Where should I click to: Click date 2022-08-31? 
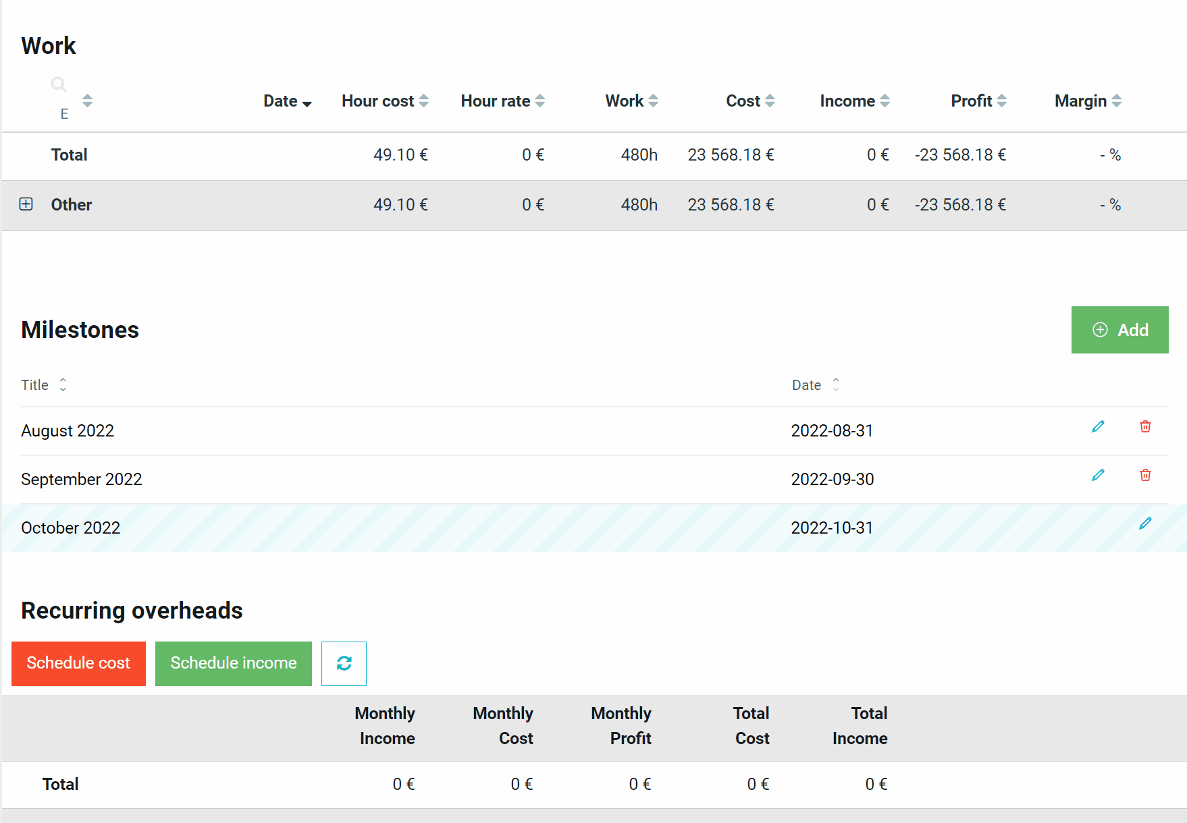coord(833,430)
